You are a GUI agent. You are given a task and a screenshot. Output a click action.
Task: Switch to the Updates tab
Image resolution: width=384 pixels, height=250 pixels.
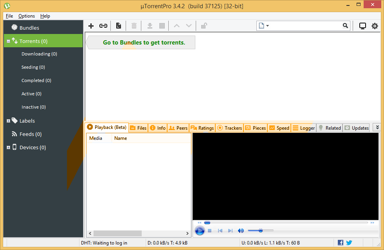pos(357,128)
